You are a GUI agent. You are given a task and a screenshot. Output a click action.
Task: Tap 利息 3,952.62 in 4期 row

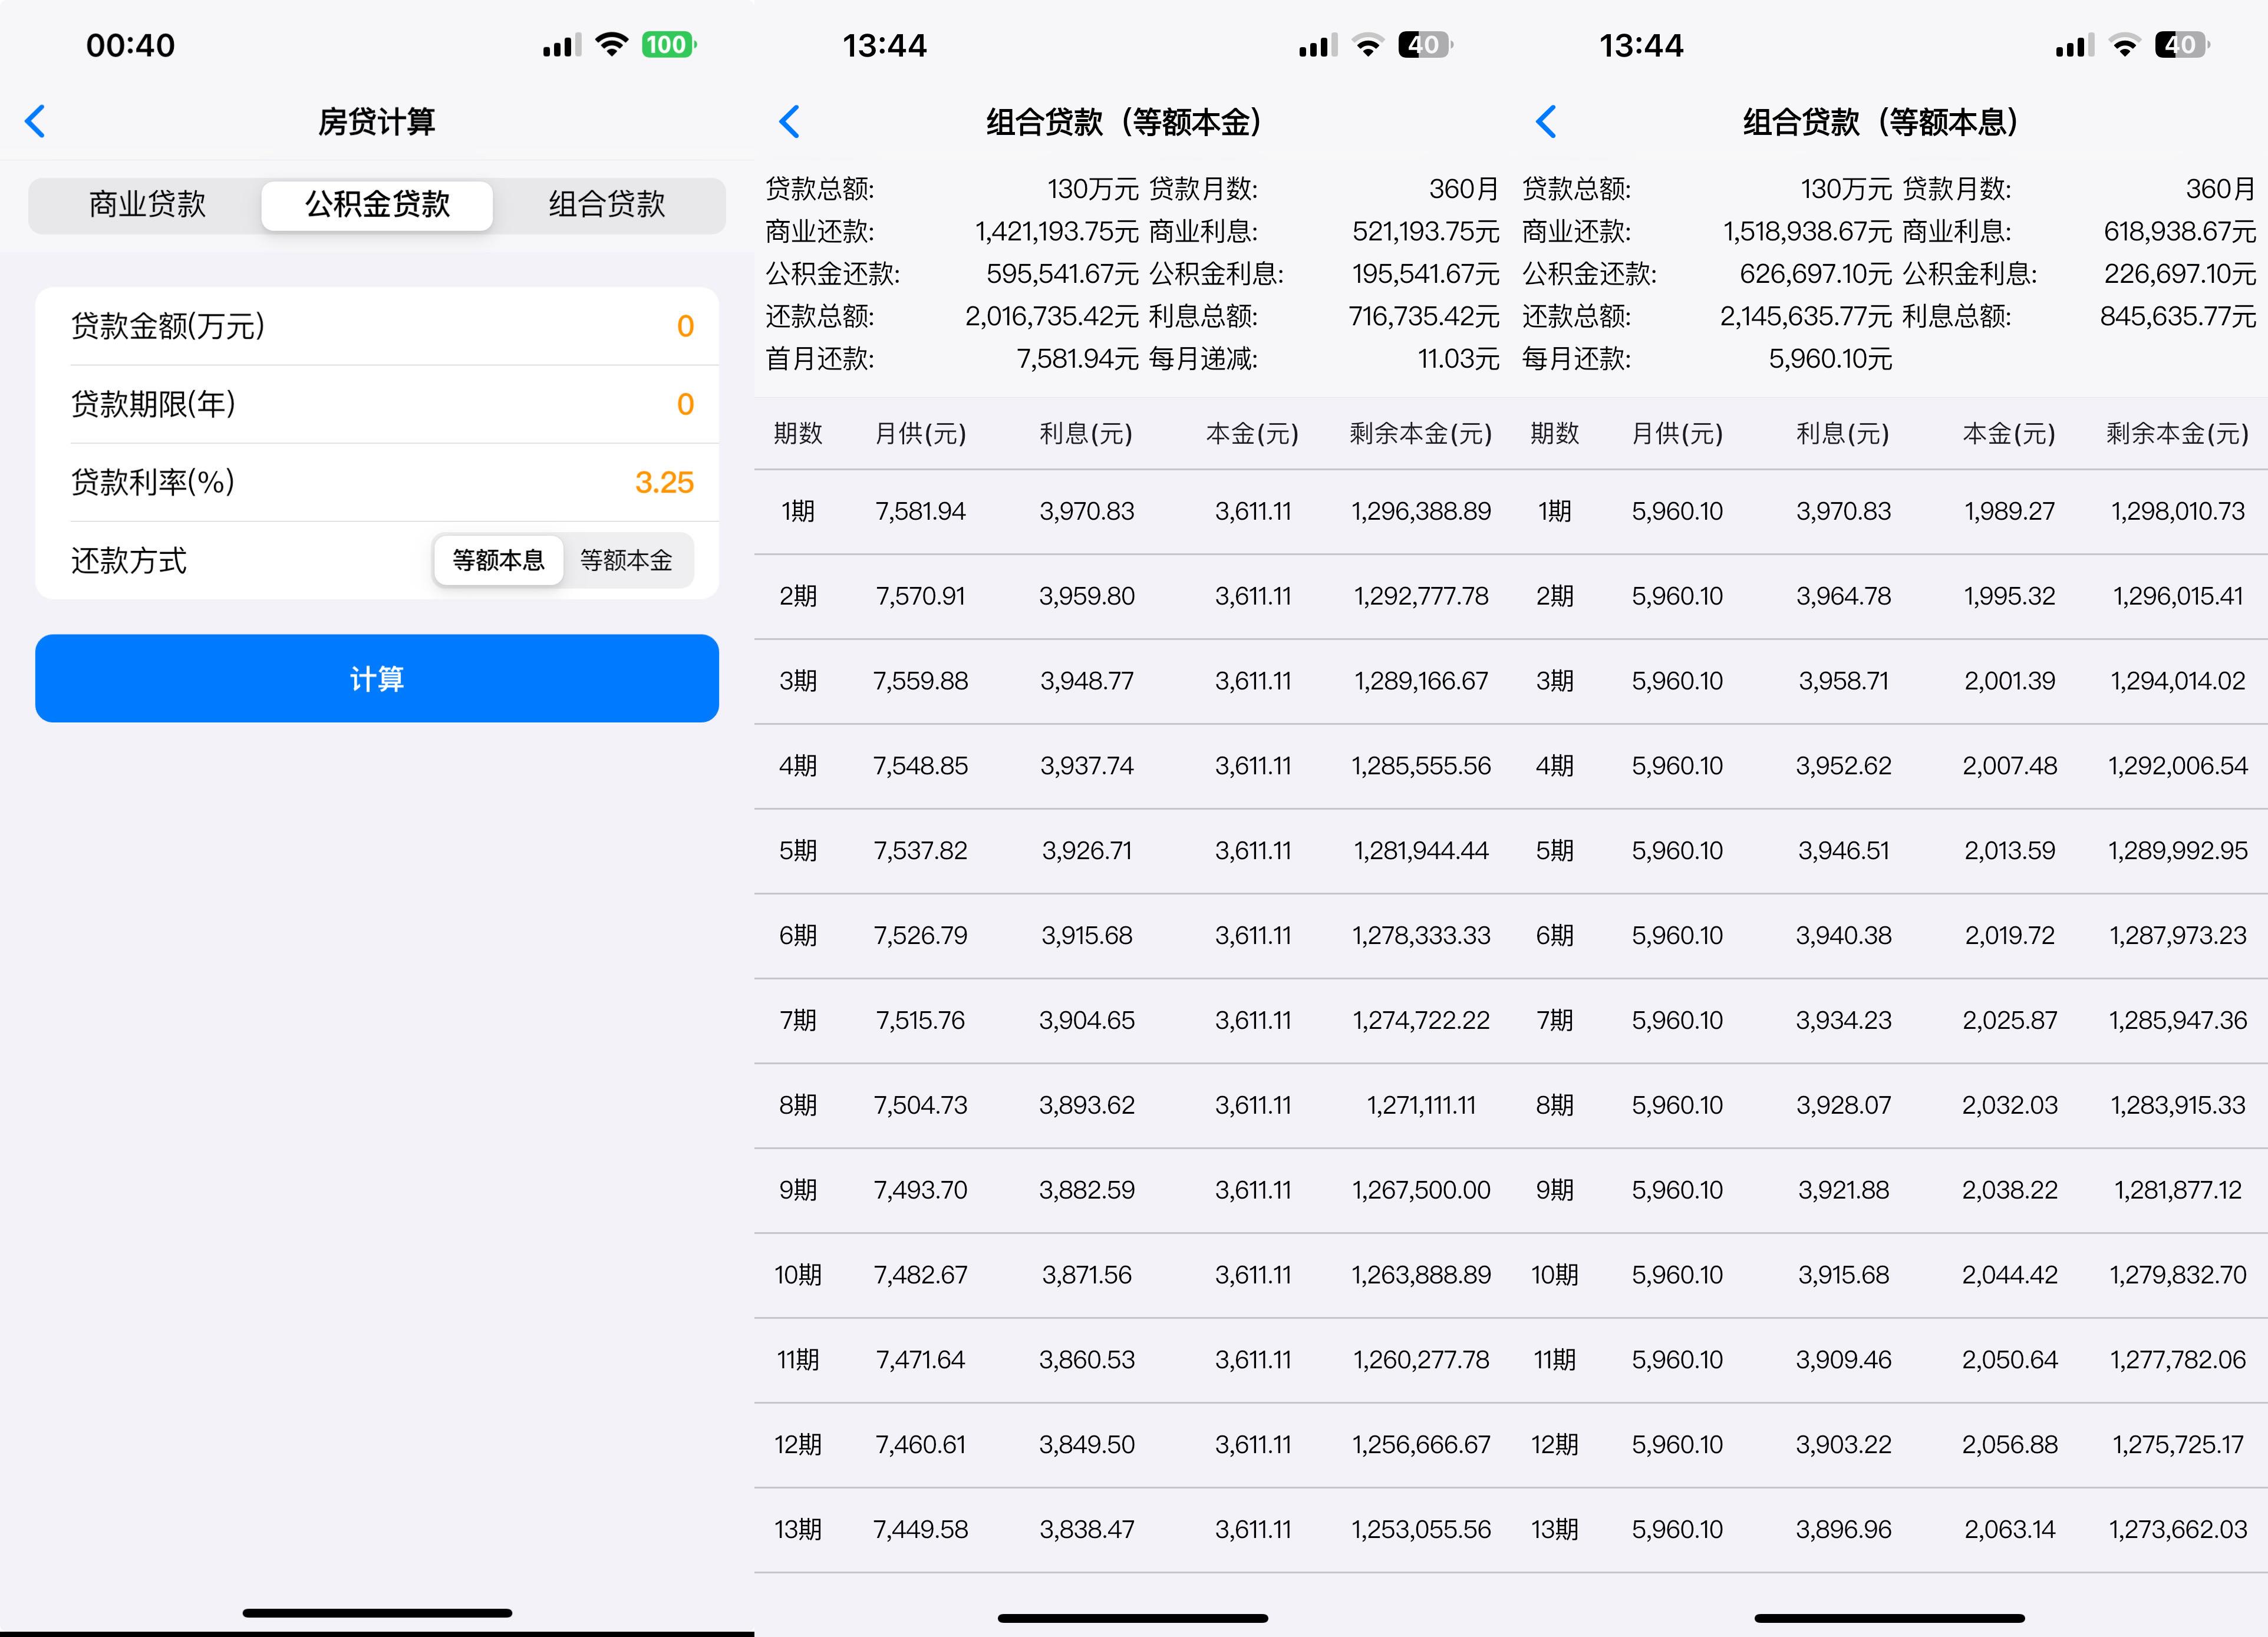pyautogui.click(x=1844, y=766)
